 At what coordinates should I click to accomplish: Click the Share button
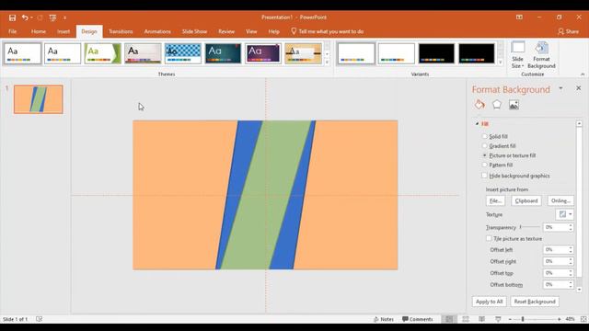[x=569, y=31]
